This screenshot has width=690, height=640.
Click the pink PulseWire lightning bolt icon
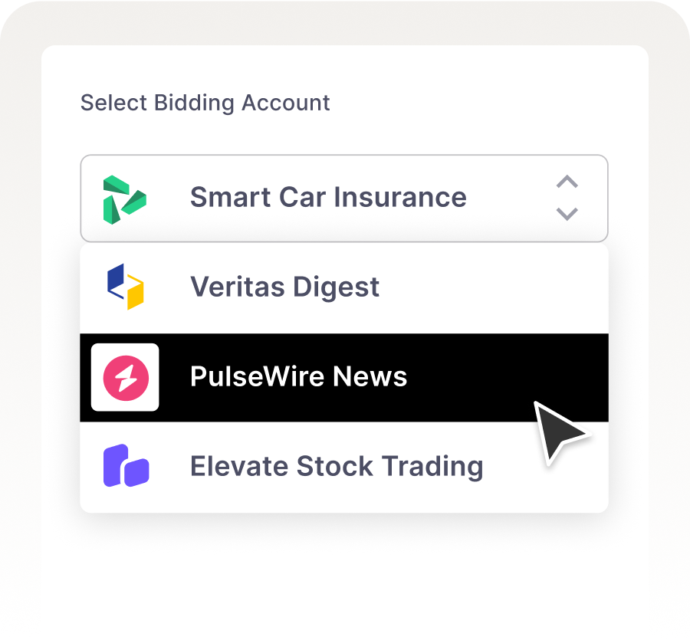[125, 377]
